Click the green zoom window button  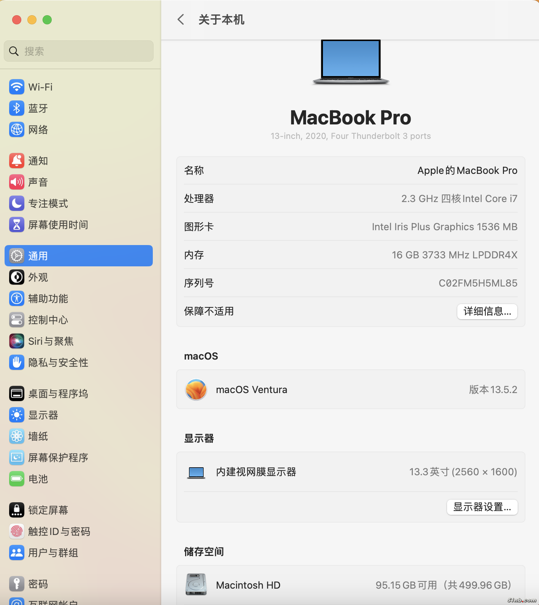(x=47, y=20)
